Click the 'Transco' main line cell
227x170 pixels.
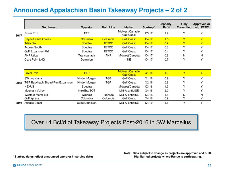(x=108, y=95)
